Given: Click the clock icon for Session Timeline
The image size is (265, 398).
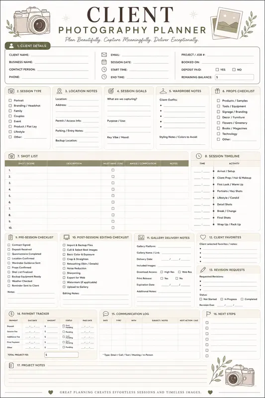Looking at the screenshot, I should 199,156.
